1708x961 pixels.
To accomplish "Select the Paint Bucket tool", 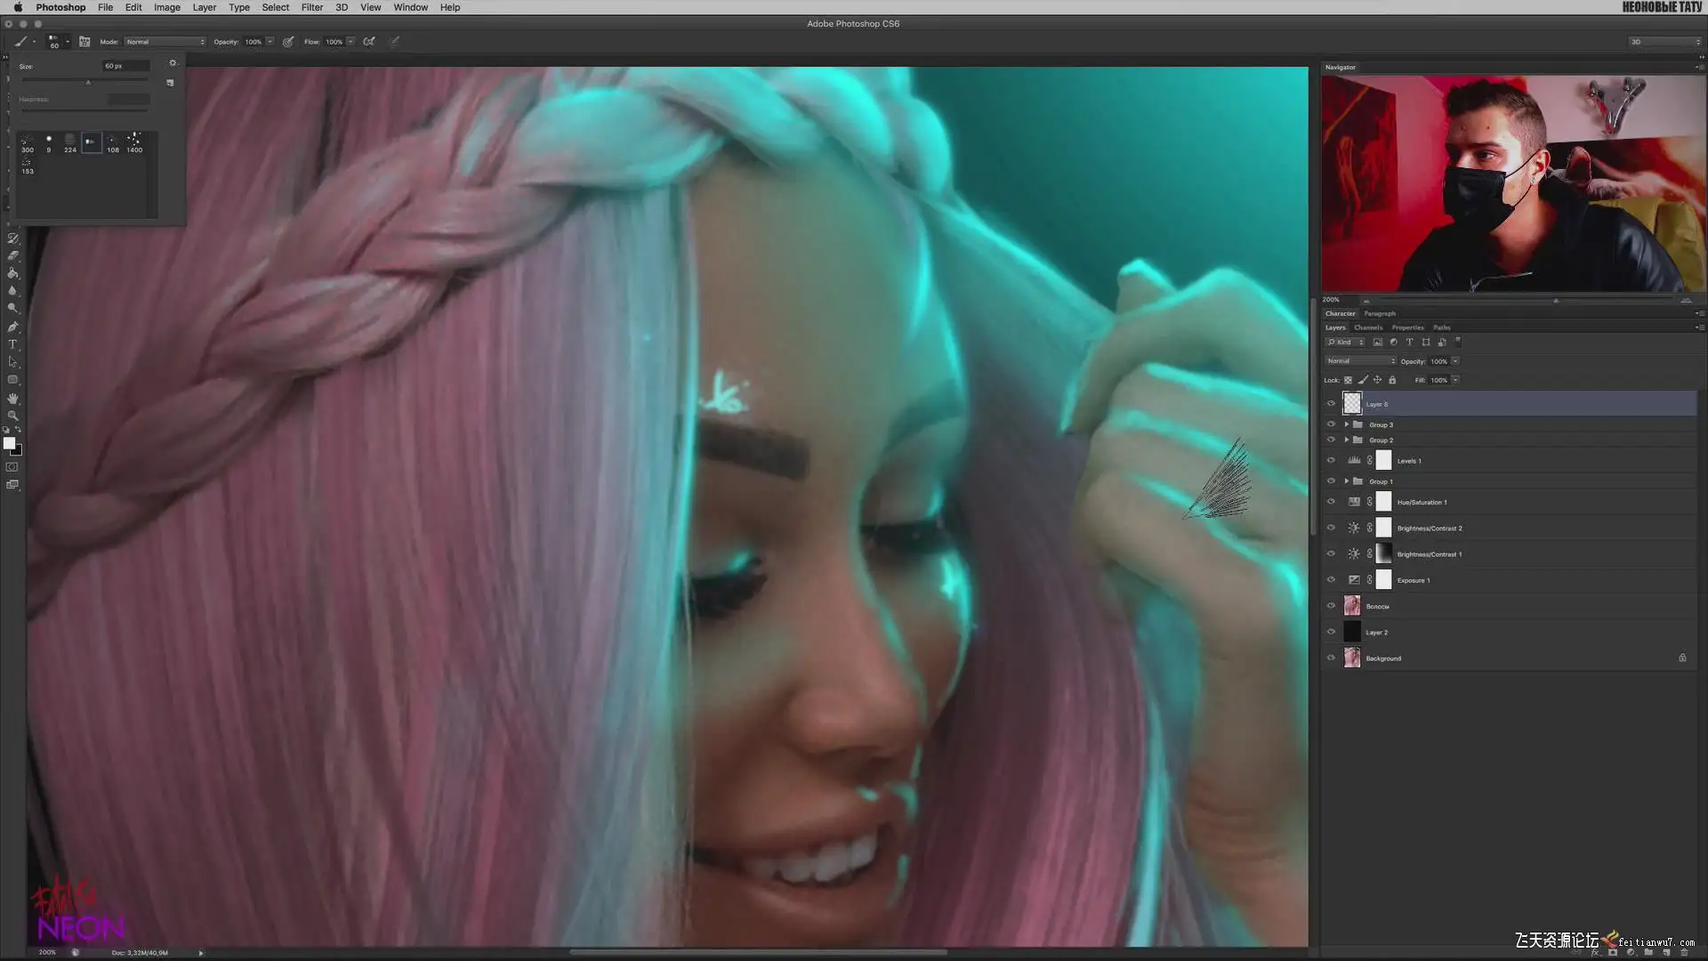I will pos(12,273).
